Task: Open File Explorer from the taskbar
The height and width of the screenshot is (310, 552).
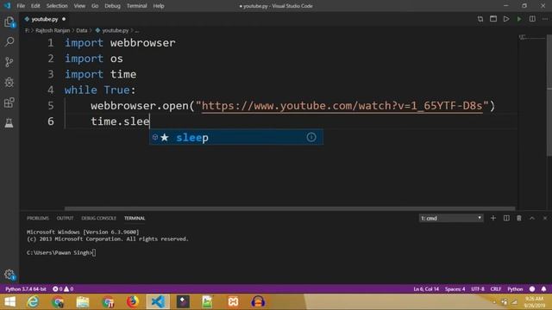Action: tap(83, 301)
